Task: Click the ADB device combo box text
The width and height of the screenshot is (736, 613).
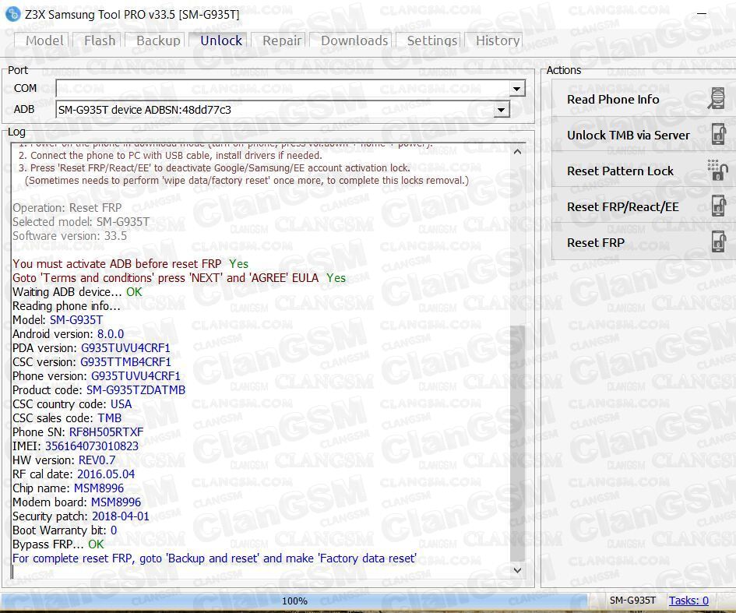Action: [145, 110]
